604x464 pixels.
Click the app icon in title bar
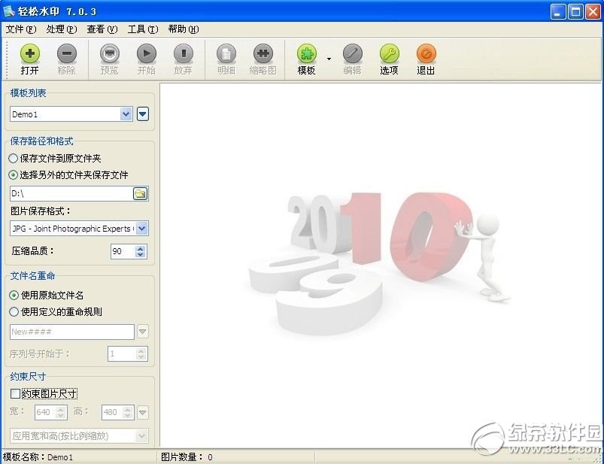pyautogui.click(x=8, y=11)
